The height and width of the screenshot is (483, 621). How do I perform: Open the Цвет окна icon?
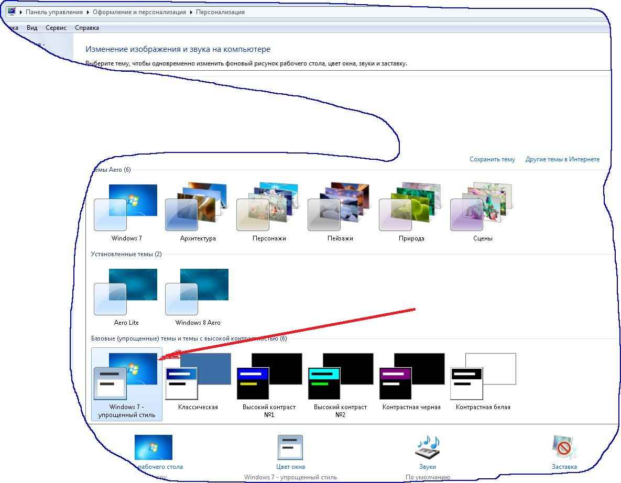[x=290, y=447]
